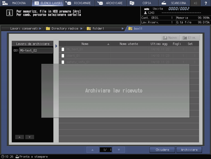The width and height of the screenshot is (211, 159).
Task: Expand arrow after folder1
Action: [122, 29]
